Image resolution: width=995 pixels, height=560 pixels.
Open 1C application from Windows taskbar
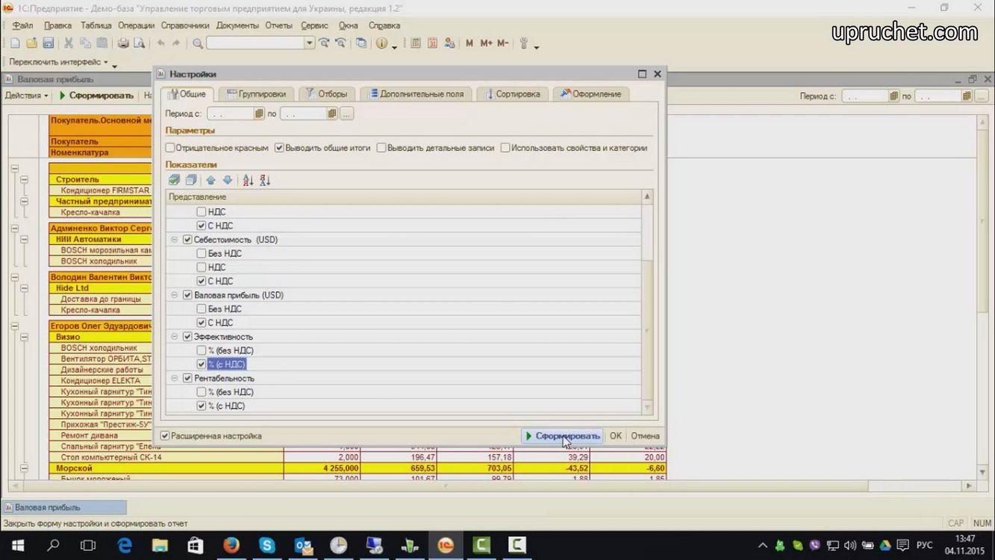[x=446, y=545]
